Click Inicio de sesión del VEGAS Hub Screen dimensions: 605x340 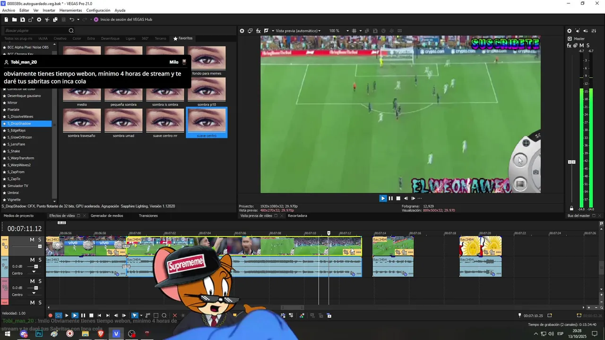(126, 19)
